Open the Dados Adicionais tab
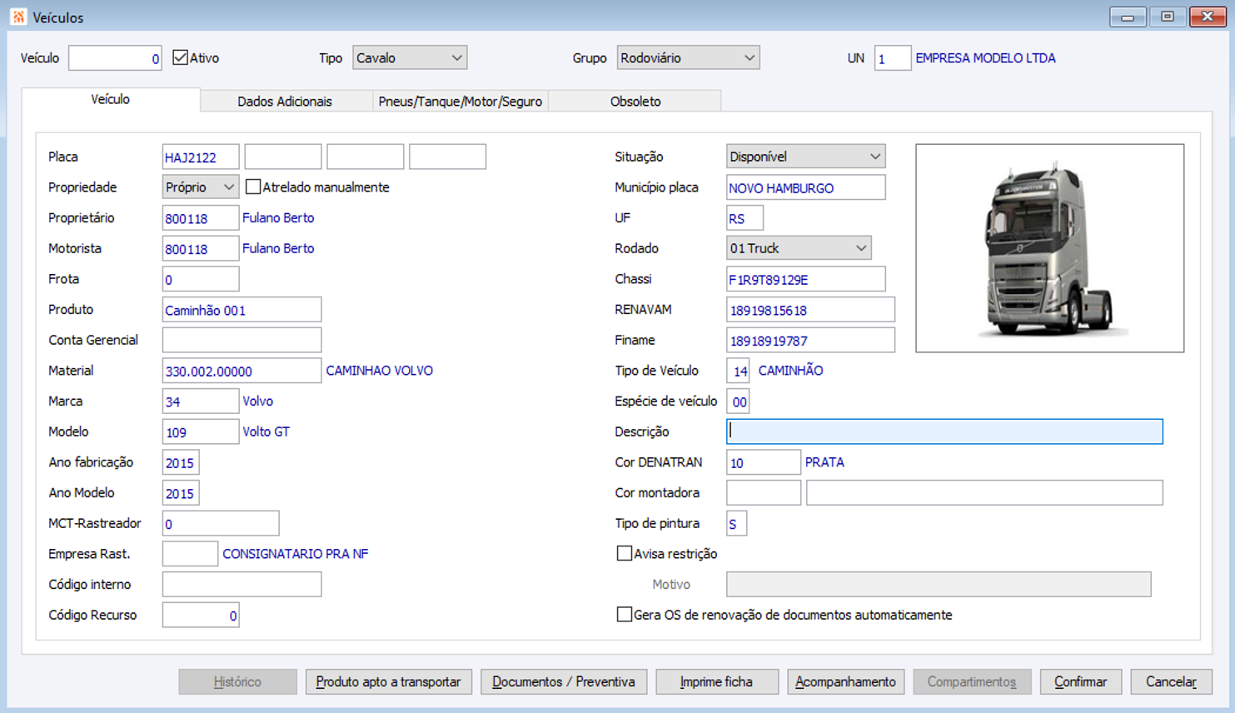This screenshot has height=713, width=1235. [285, 102]
